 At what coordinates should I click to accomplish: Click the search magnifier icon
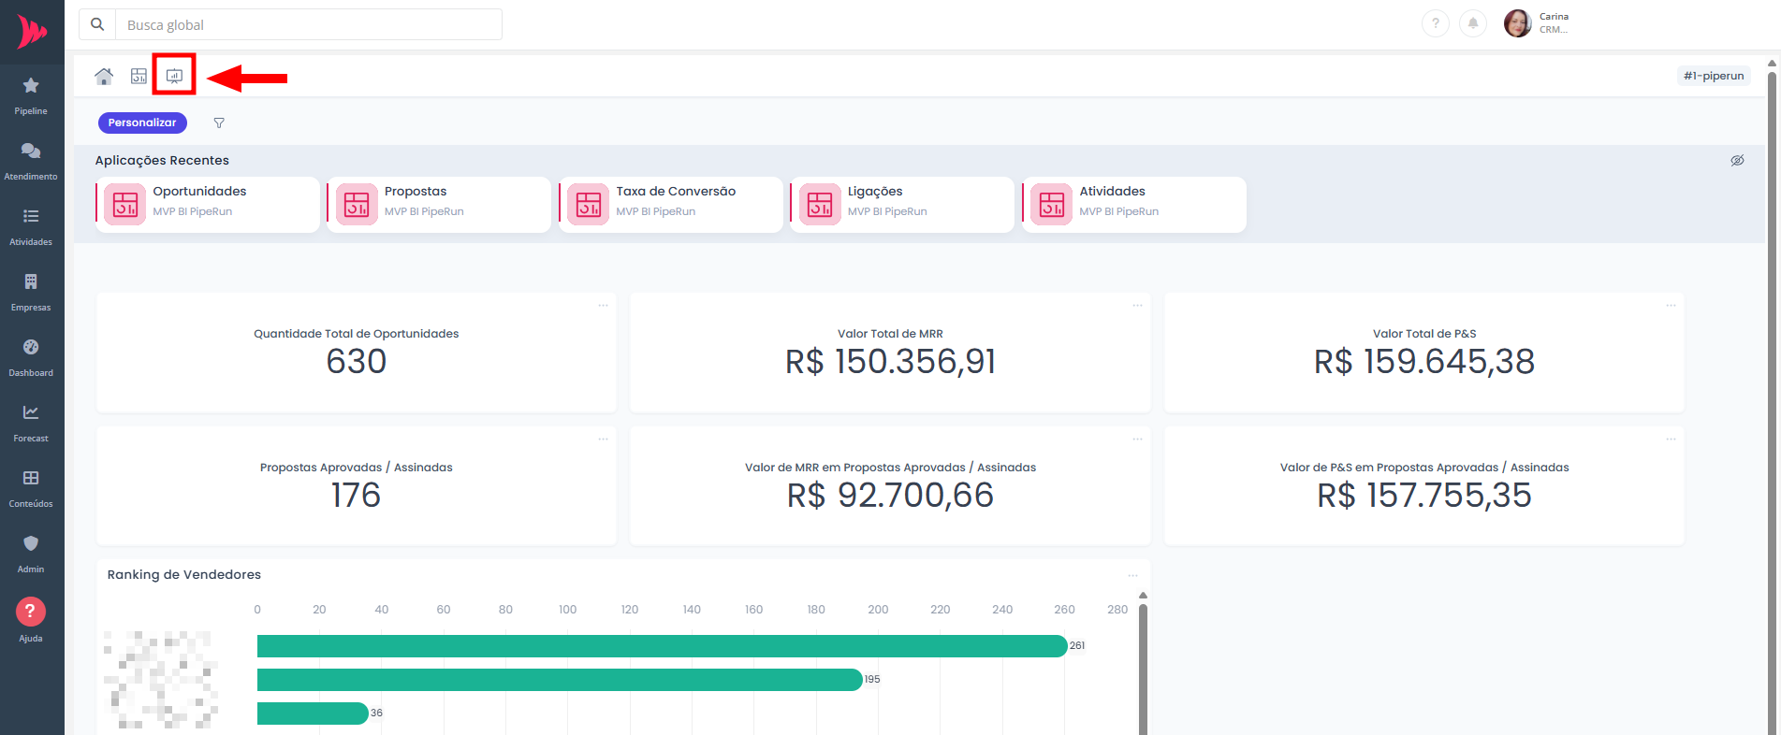pos(97,24)
